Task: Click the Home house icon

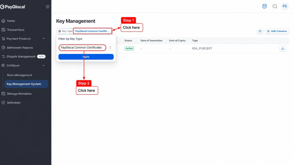Action: click(3, 21)
